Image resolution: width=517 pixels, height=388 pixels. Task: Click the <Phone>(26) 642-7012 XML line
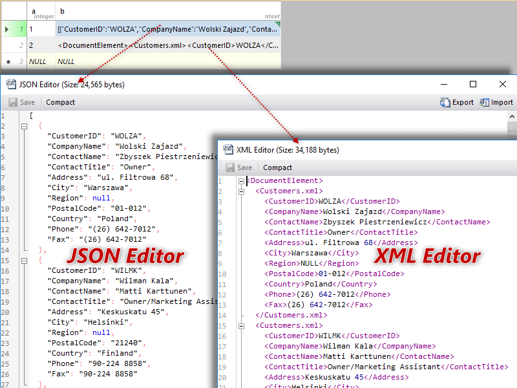tap(328, 294)
